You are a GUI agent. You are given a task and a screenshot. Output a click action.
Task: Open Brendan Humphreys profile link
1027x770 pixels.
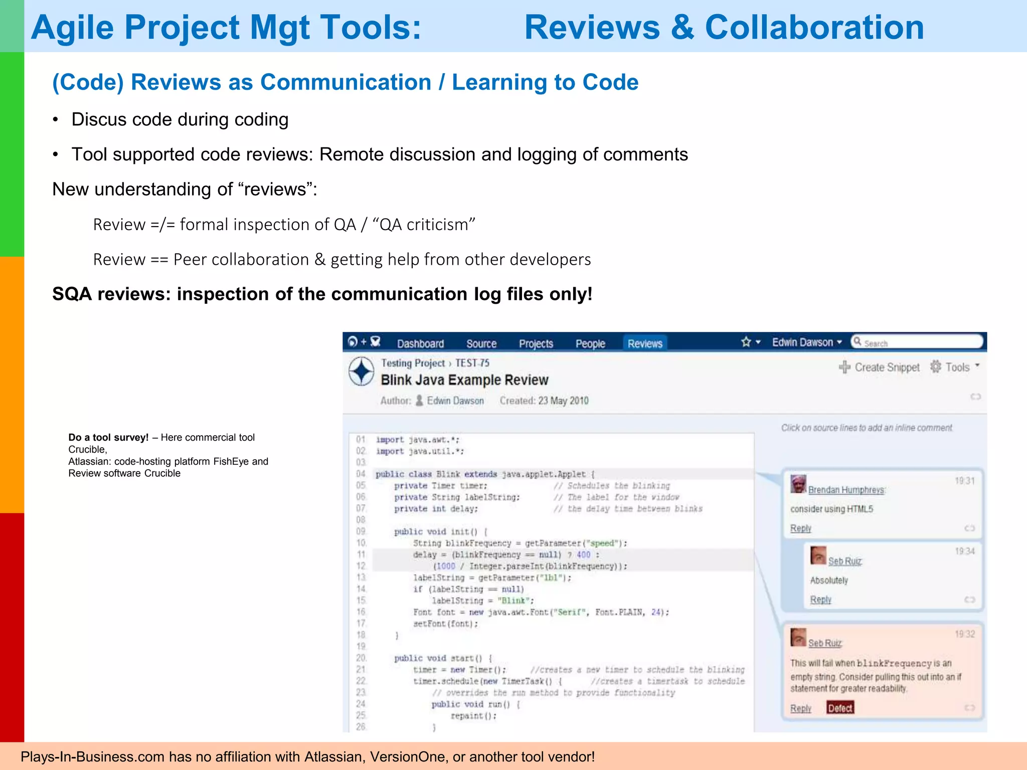[x=846, y=490]
